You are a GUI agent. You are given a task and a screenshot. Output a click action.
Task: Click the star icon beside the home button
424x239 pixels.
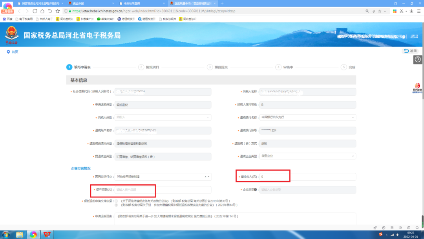pos(58,11)
